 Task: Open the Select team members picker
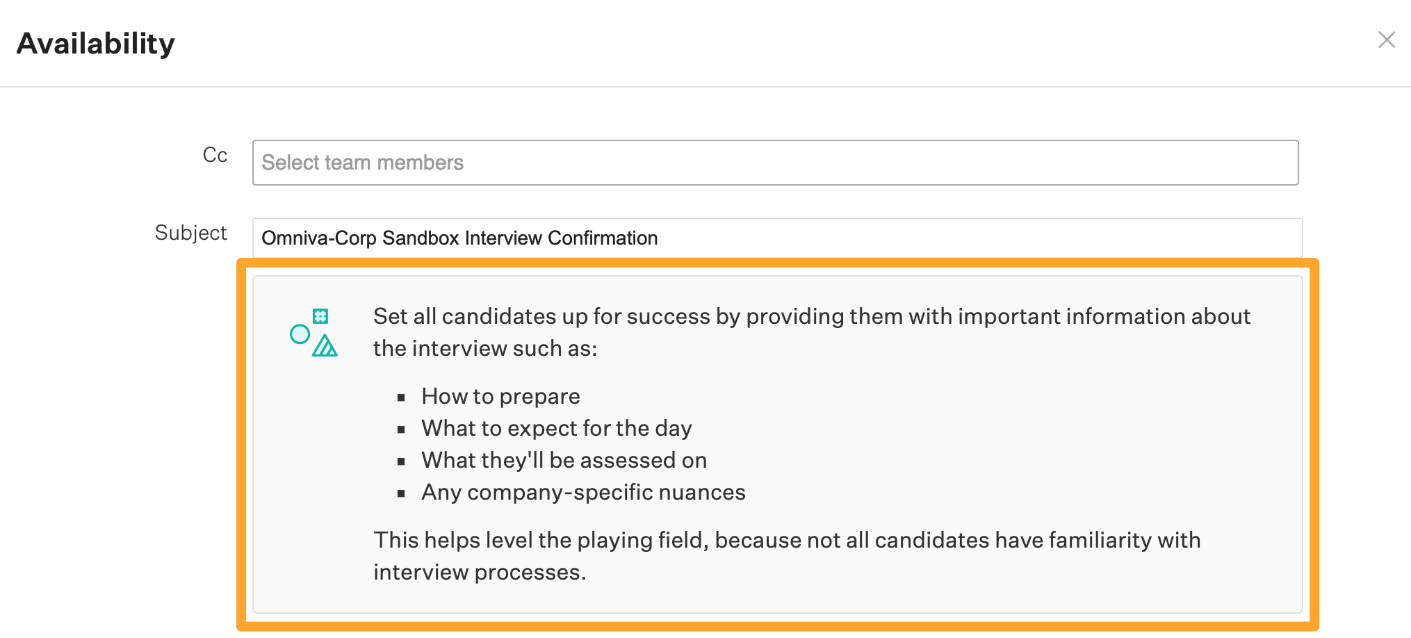(x=775, y=162)
